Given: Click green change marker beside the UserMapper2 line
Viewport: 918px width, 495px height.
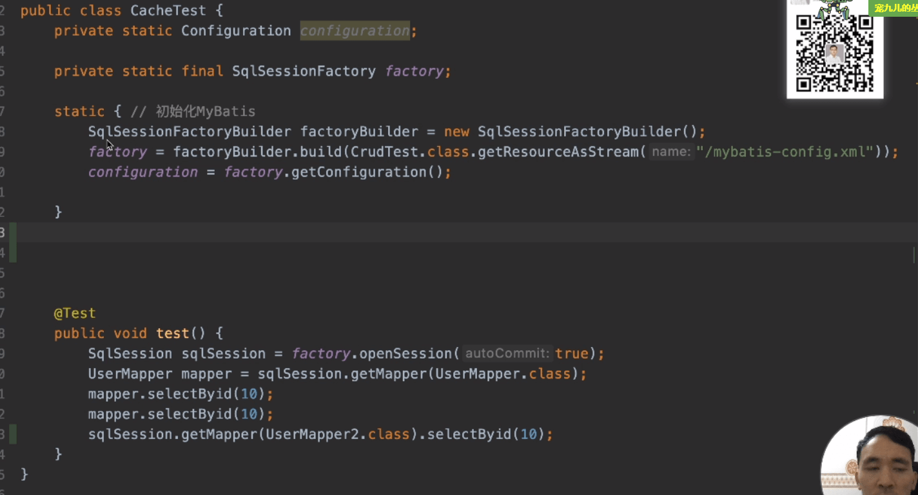Looking at the screenshot, I should (13, 434).
